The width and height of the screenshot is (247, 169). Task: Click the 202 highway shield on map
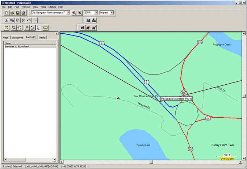[x=208, y=119]
